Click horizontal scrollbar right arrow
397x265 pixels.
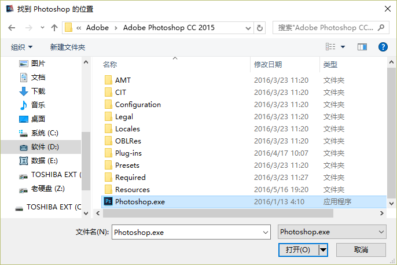pyautogui.click(x=382, y=214)
